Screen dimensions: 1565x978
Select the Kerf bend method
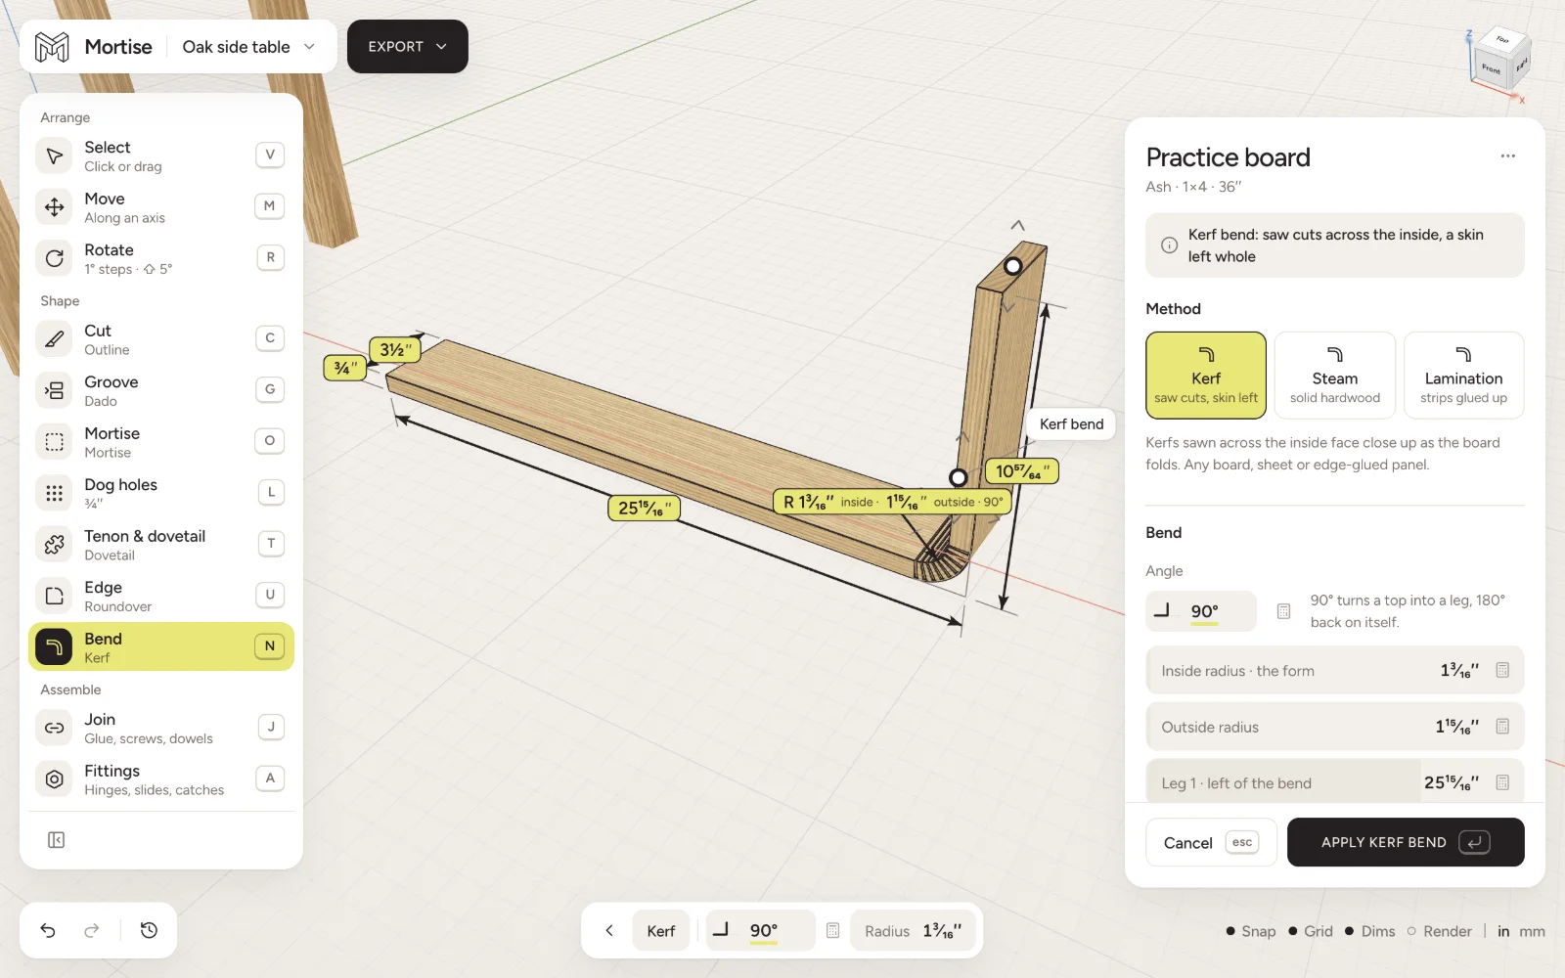(1206, 376)
